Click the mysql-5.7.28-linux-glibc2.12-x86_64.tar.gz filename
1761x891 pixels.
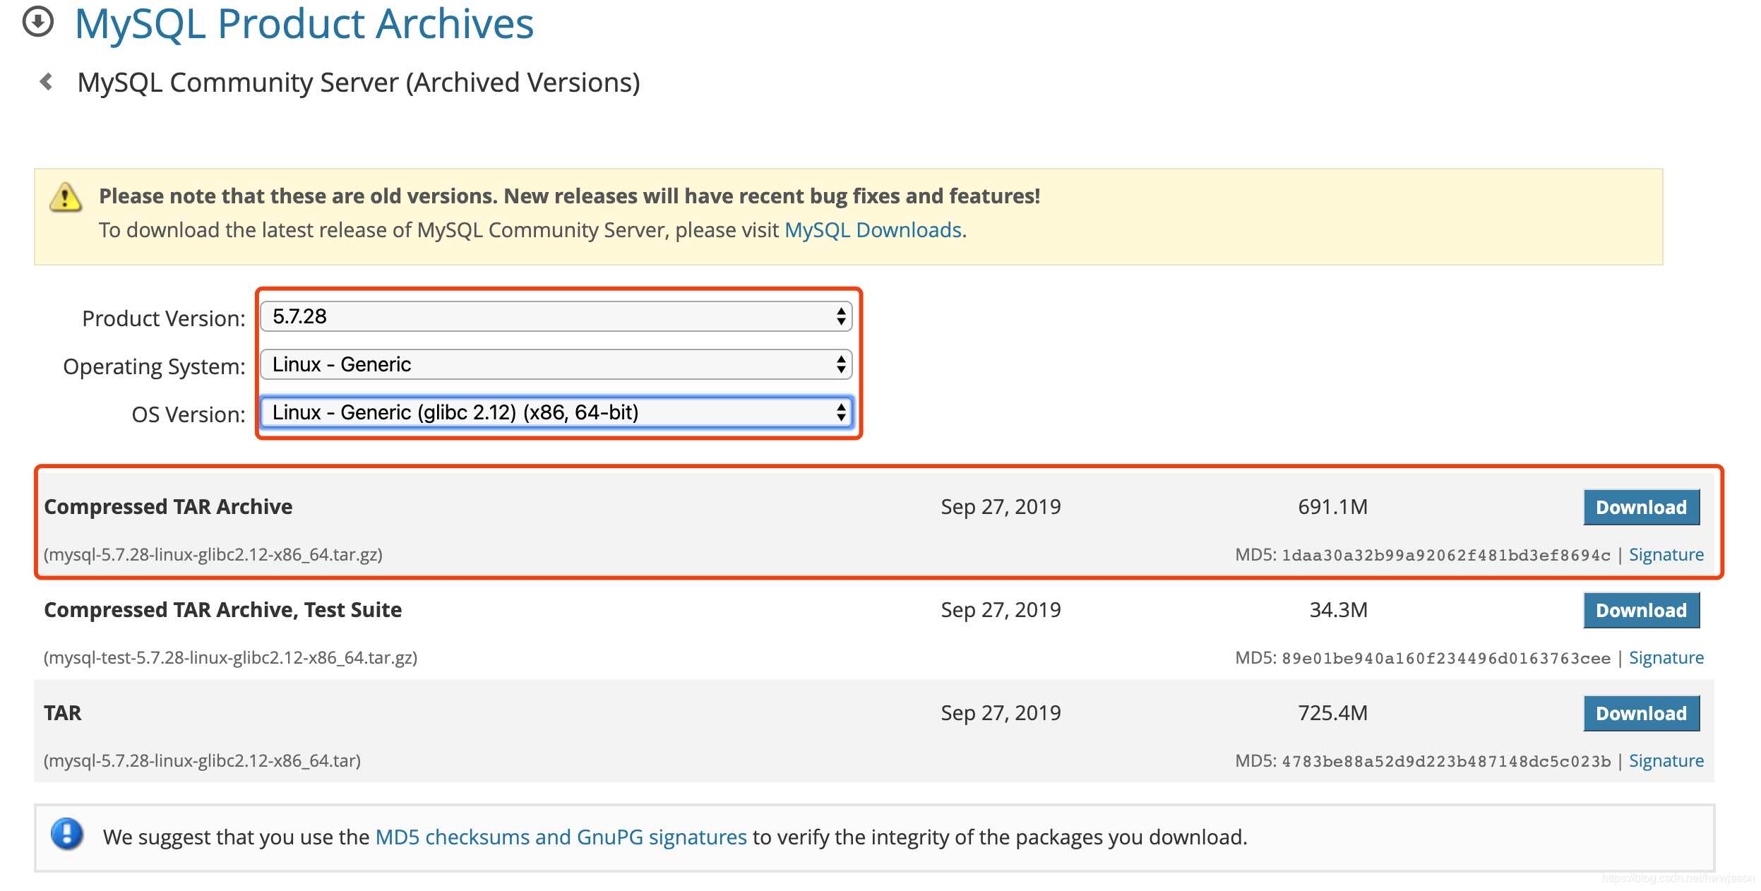point(213,555)
